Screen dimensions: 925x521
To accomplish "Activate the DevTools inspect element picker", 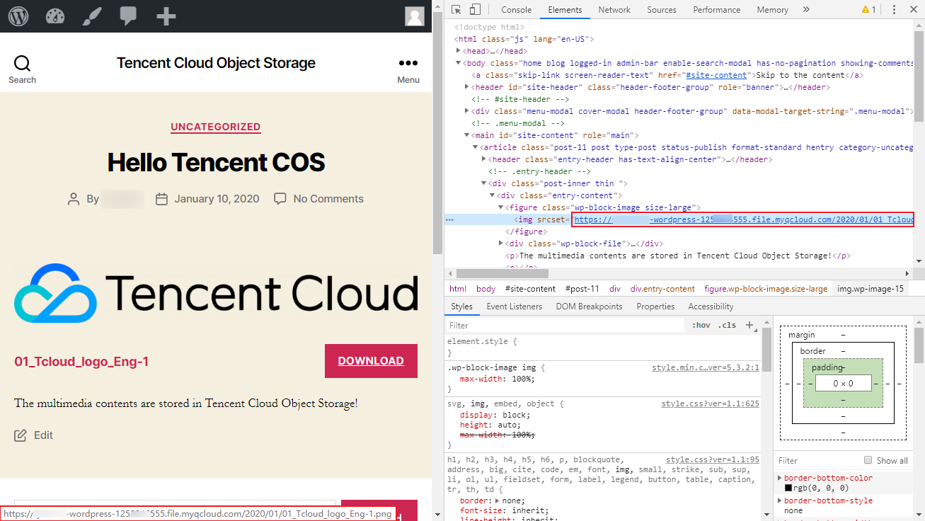I will [456, 9].
